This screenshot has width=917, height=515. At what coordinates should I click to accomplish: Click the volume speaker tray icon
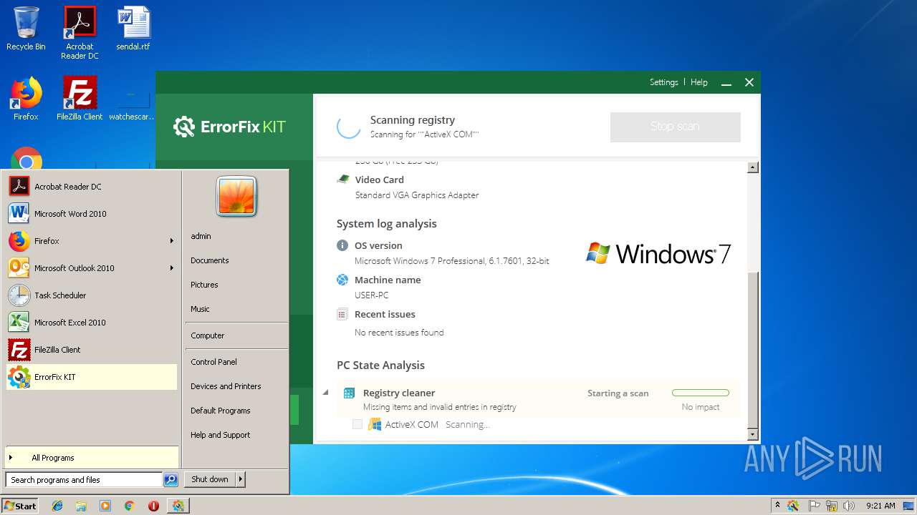(849, 506)
